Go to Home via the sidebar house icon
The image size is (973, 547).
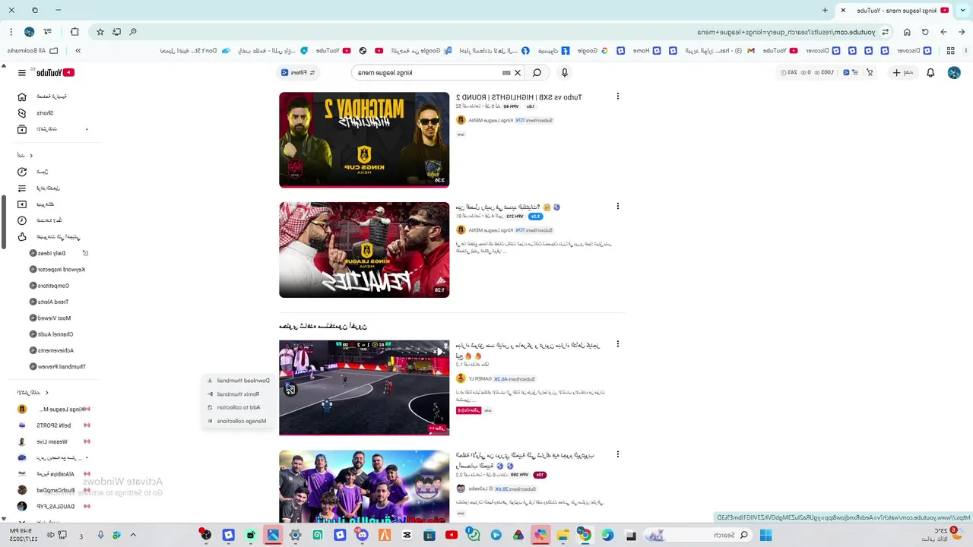point(22,96)
